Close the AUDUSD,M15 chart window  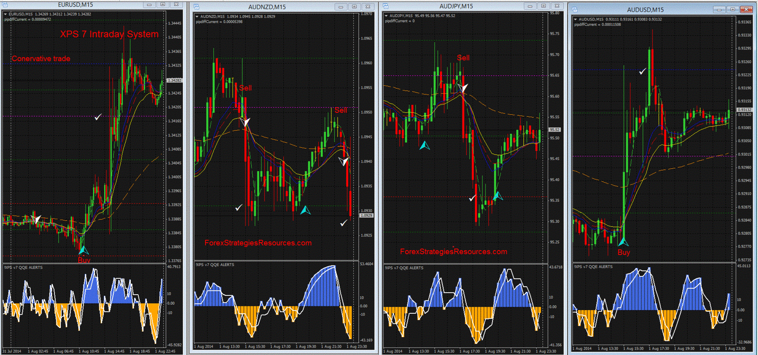746,10
